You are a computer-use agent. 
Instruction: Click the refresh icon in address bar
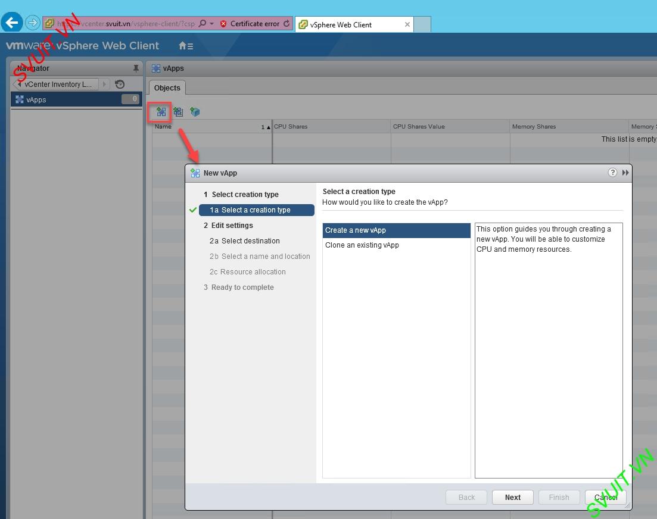coord(287,23)
